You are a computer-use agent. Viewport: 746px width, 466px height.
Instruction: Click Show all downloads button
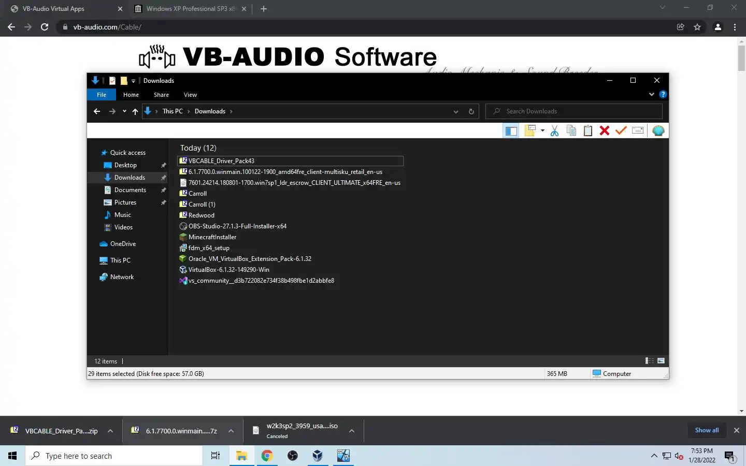point(707,430)
